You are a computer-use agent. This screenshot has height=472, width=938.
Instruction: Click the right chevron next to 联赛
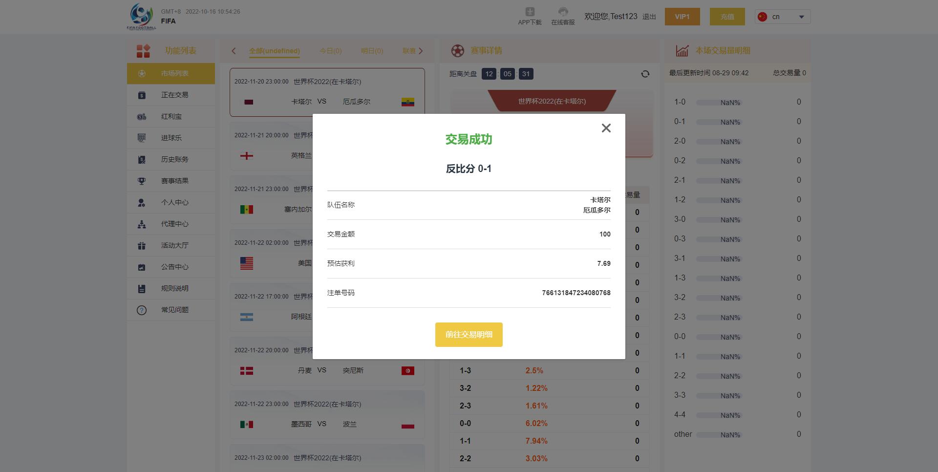421,51
